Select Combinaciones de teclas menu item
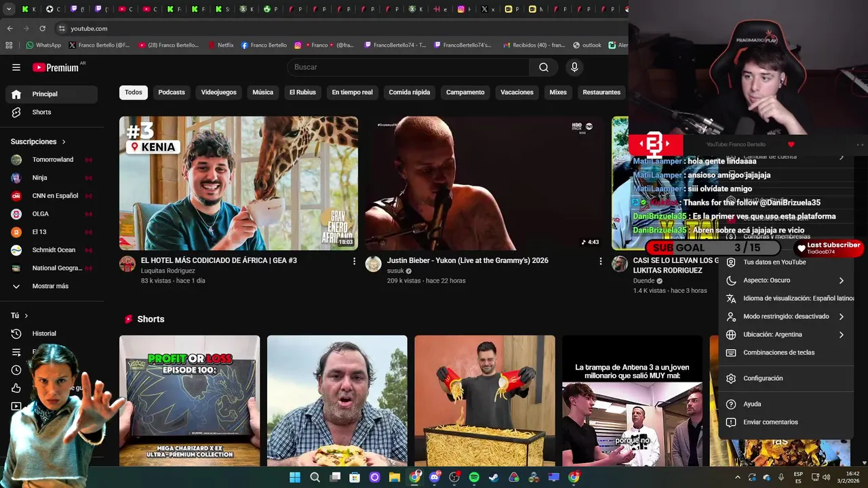 tap(786, 352)
